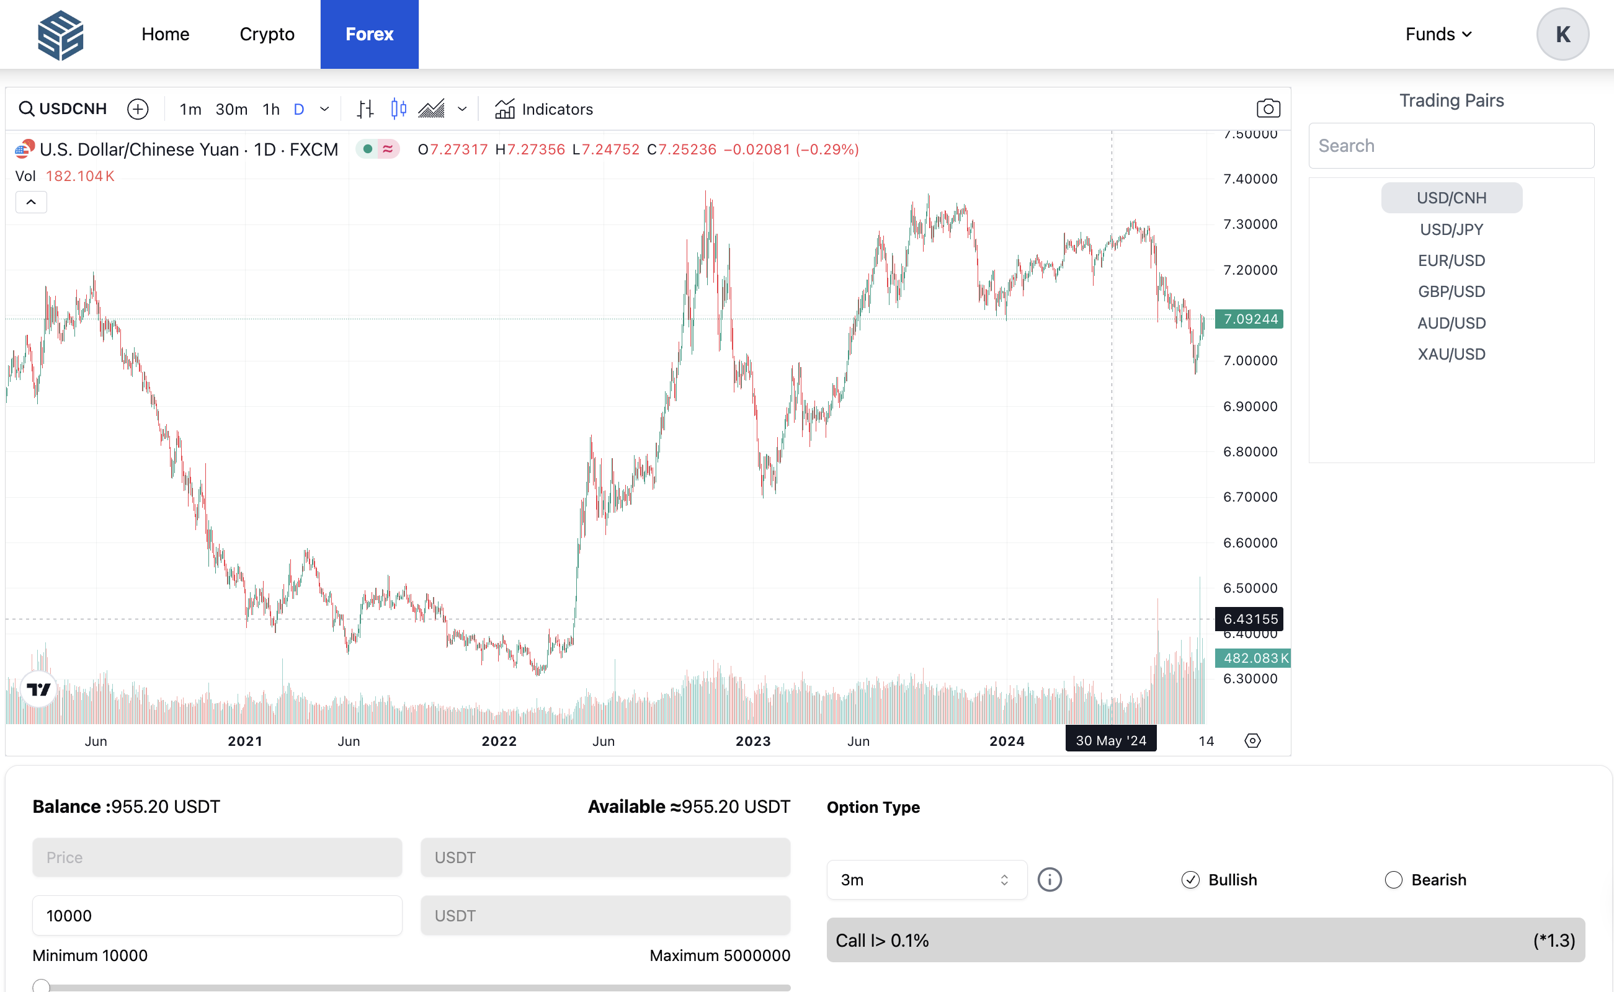Toggle the volume indicator visibility dot
This screenshot has height=992, width=1614.
(368, 149)
